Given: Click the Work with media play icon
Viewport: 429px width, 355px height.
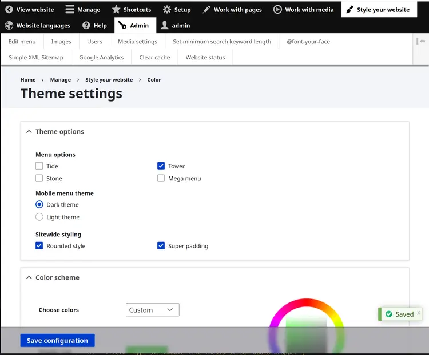Looking at the screenshot, I should click(277, 10).
